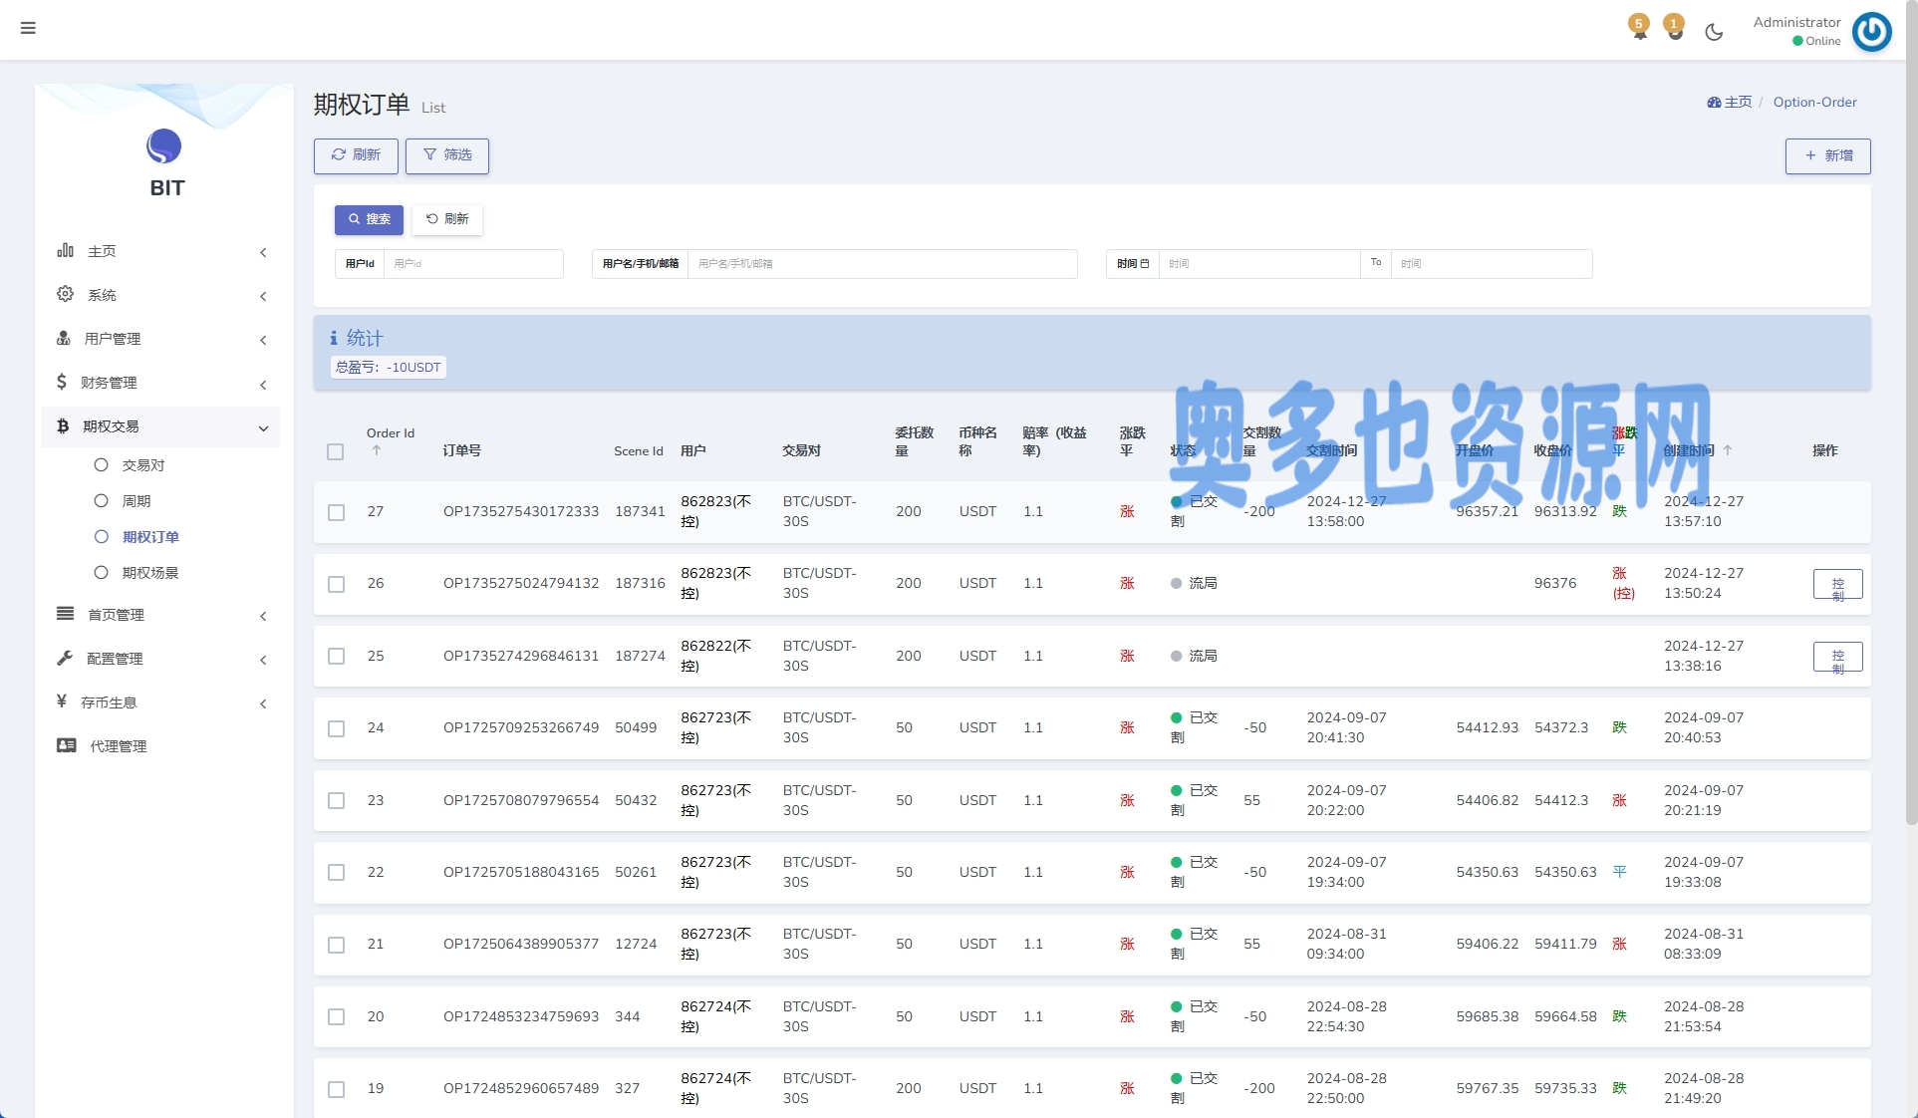Click the 用户名/手机/邮箱 input field
Image resolution: width=1918 pixels, height=1118 pixels.
[x=881, y=264]
